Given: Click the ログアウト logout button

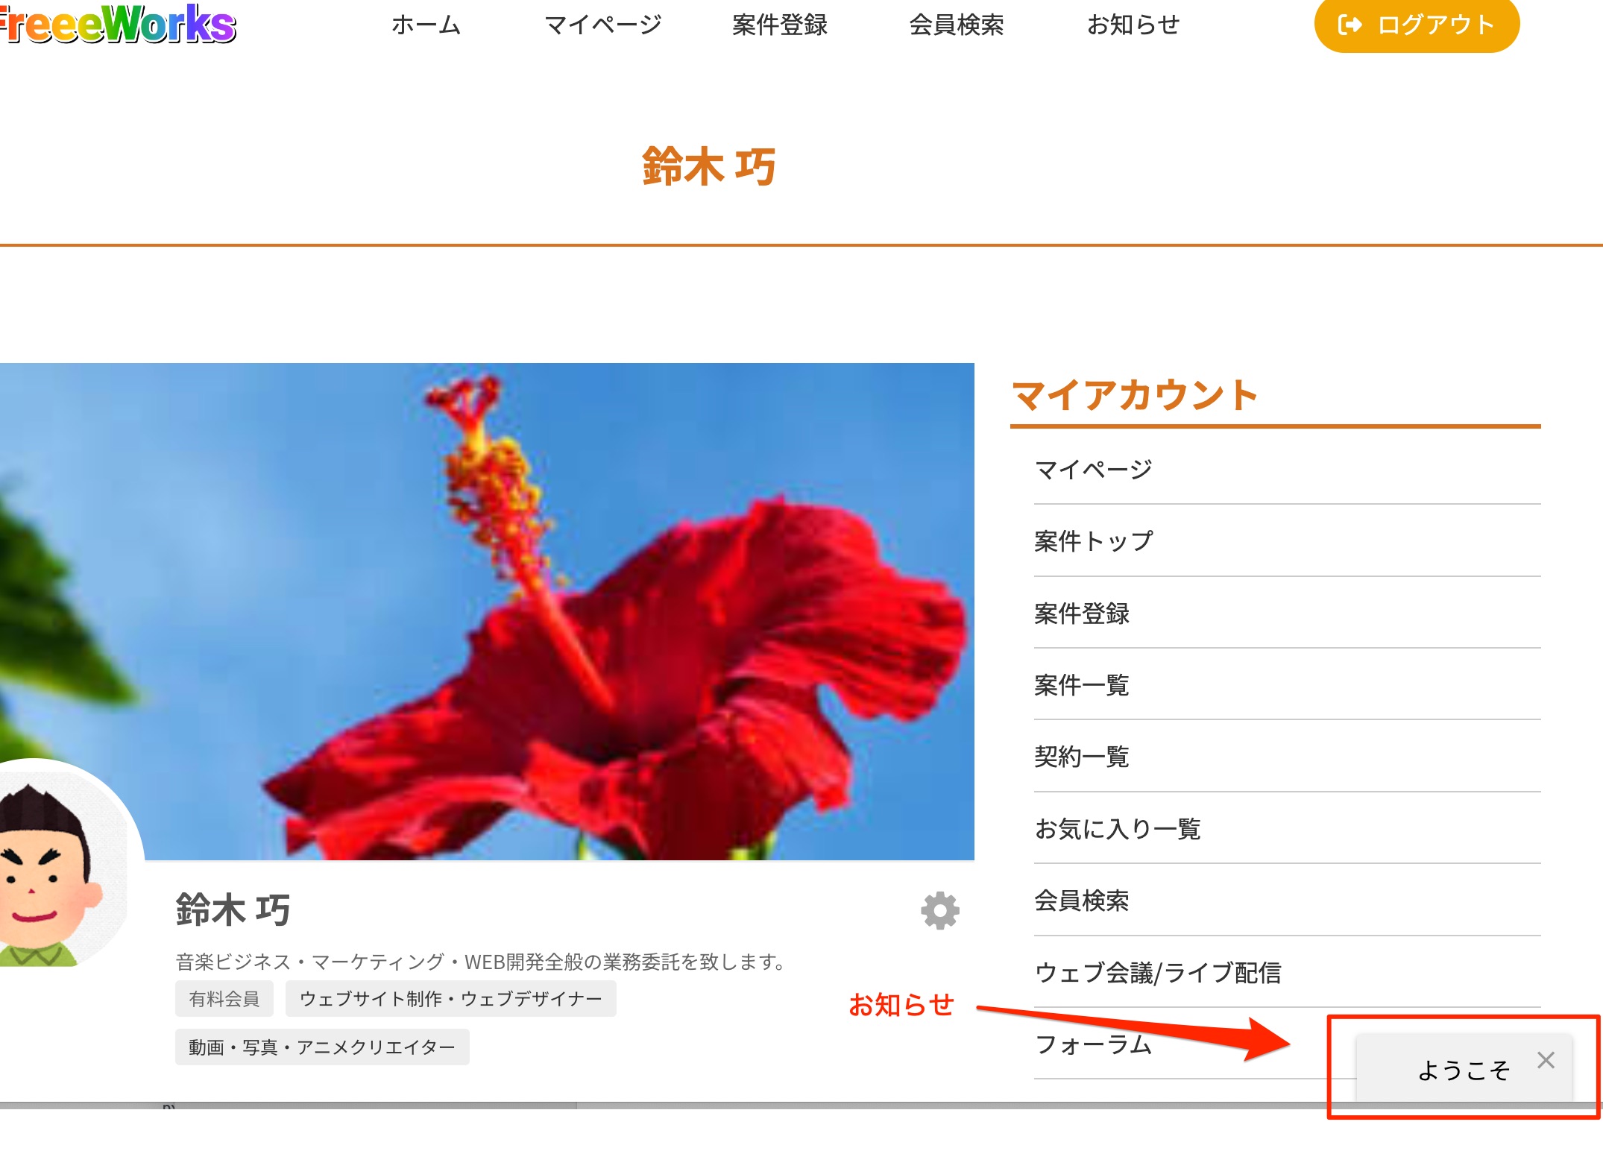Looking at the screenshot, I should coord(1416,25).
